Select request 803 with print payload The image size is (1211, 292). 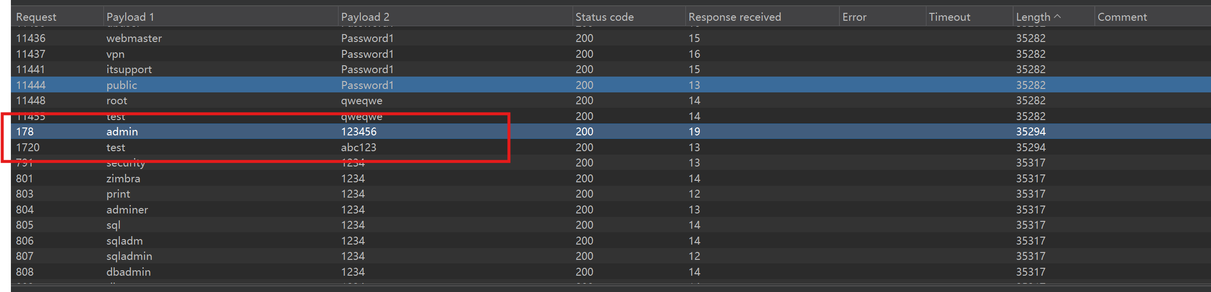pyautogui.click(x=118, y=194)
